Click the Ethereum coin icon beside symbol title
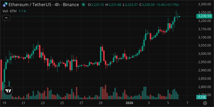Viewport: 214px width, 107px height. (x=5, y=5)
